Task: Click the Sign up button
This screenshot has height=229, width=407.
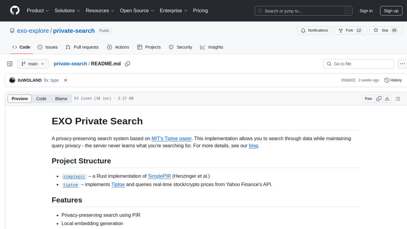Action: point(391,11)
